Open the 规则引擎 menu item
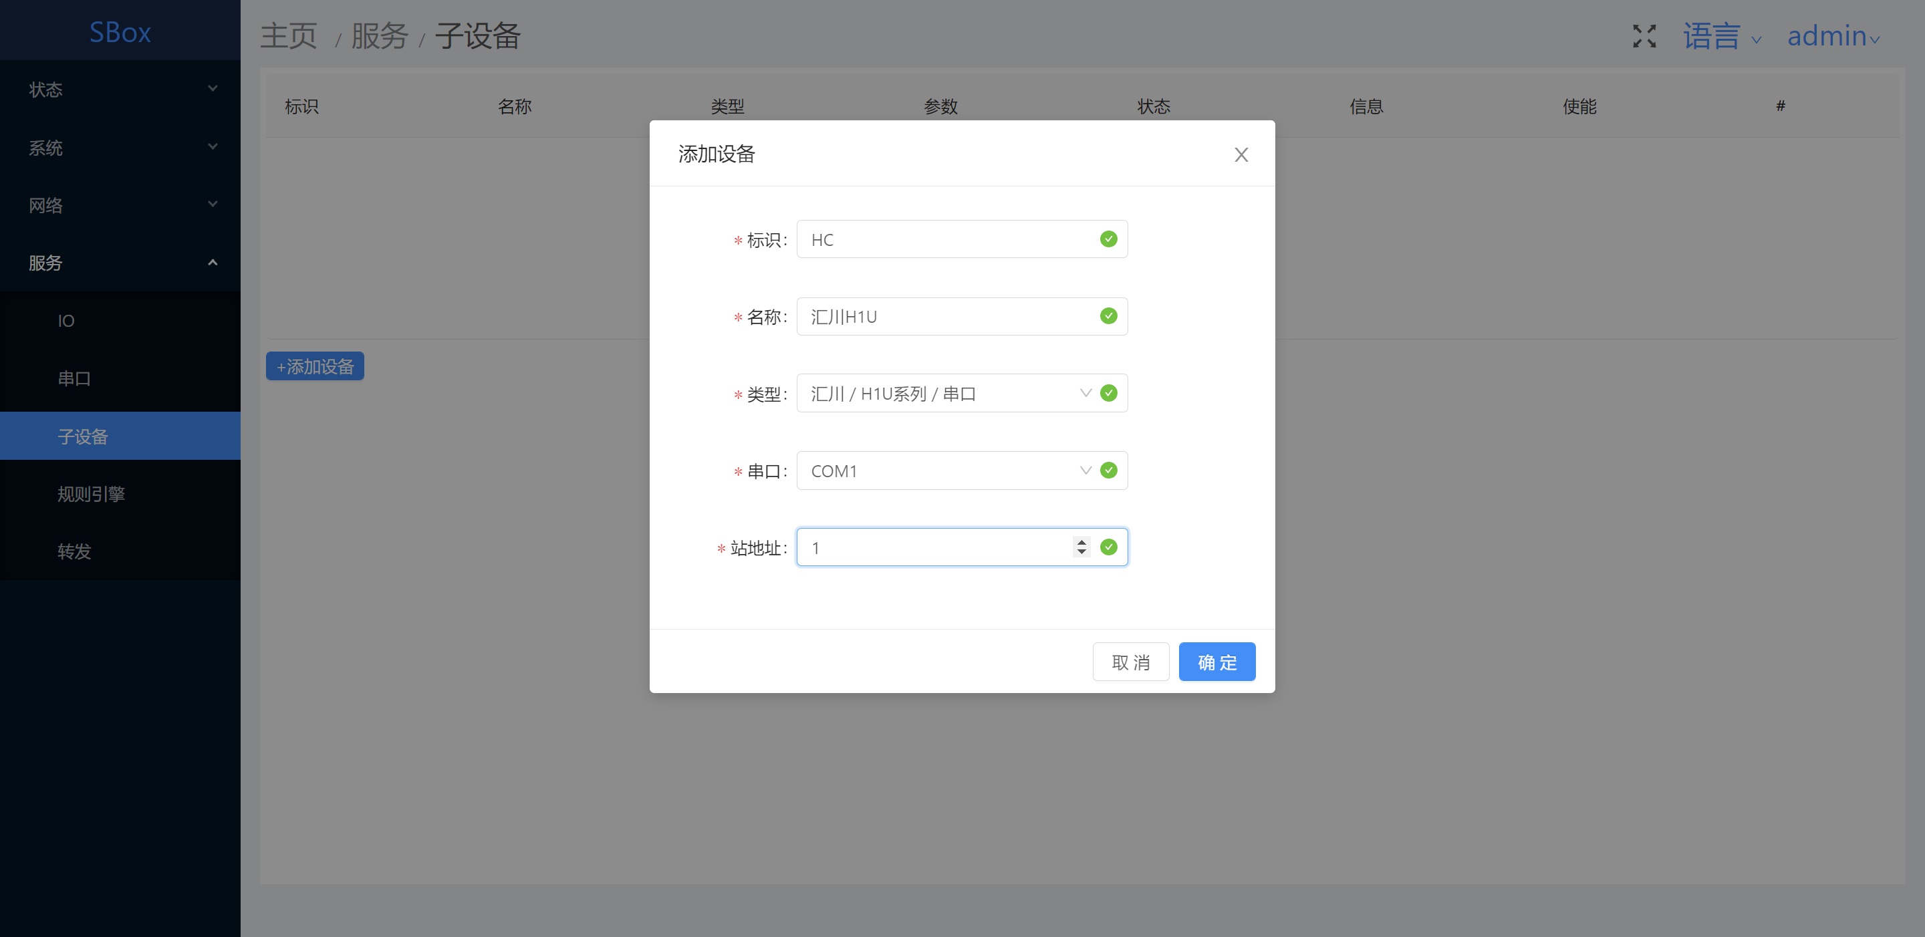This screenshot has height=937, width=1925. 91,494
